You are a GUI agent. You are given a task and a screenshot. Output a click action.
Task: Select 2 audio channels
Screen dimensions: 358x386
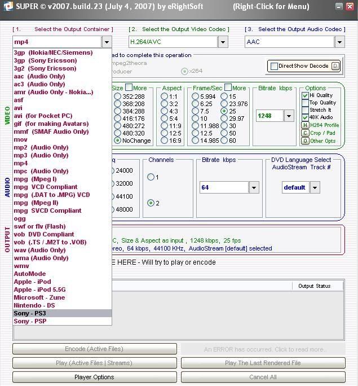pos(151,203)
